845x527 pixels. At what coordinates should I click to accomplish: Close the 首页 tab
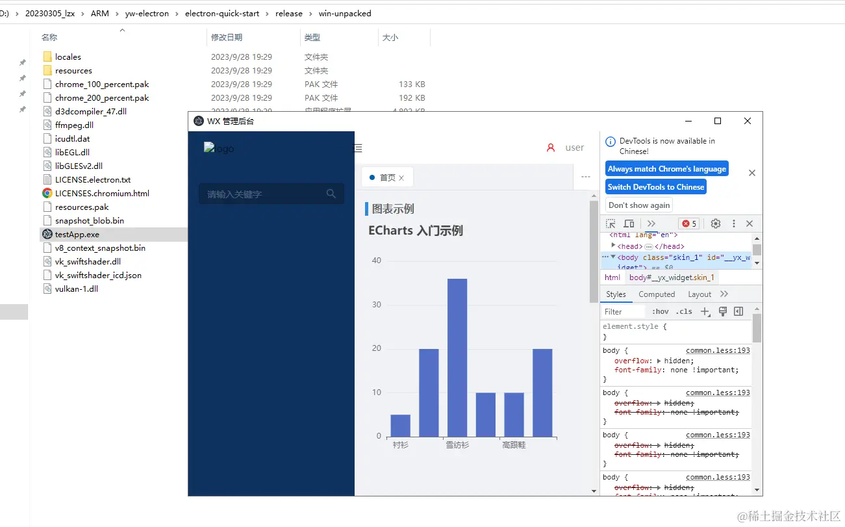pyautogui.click(x=401, y=178)
